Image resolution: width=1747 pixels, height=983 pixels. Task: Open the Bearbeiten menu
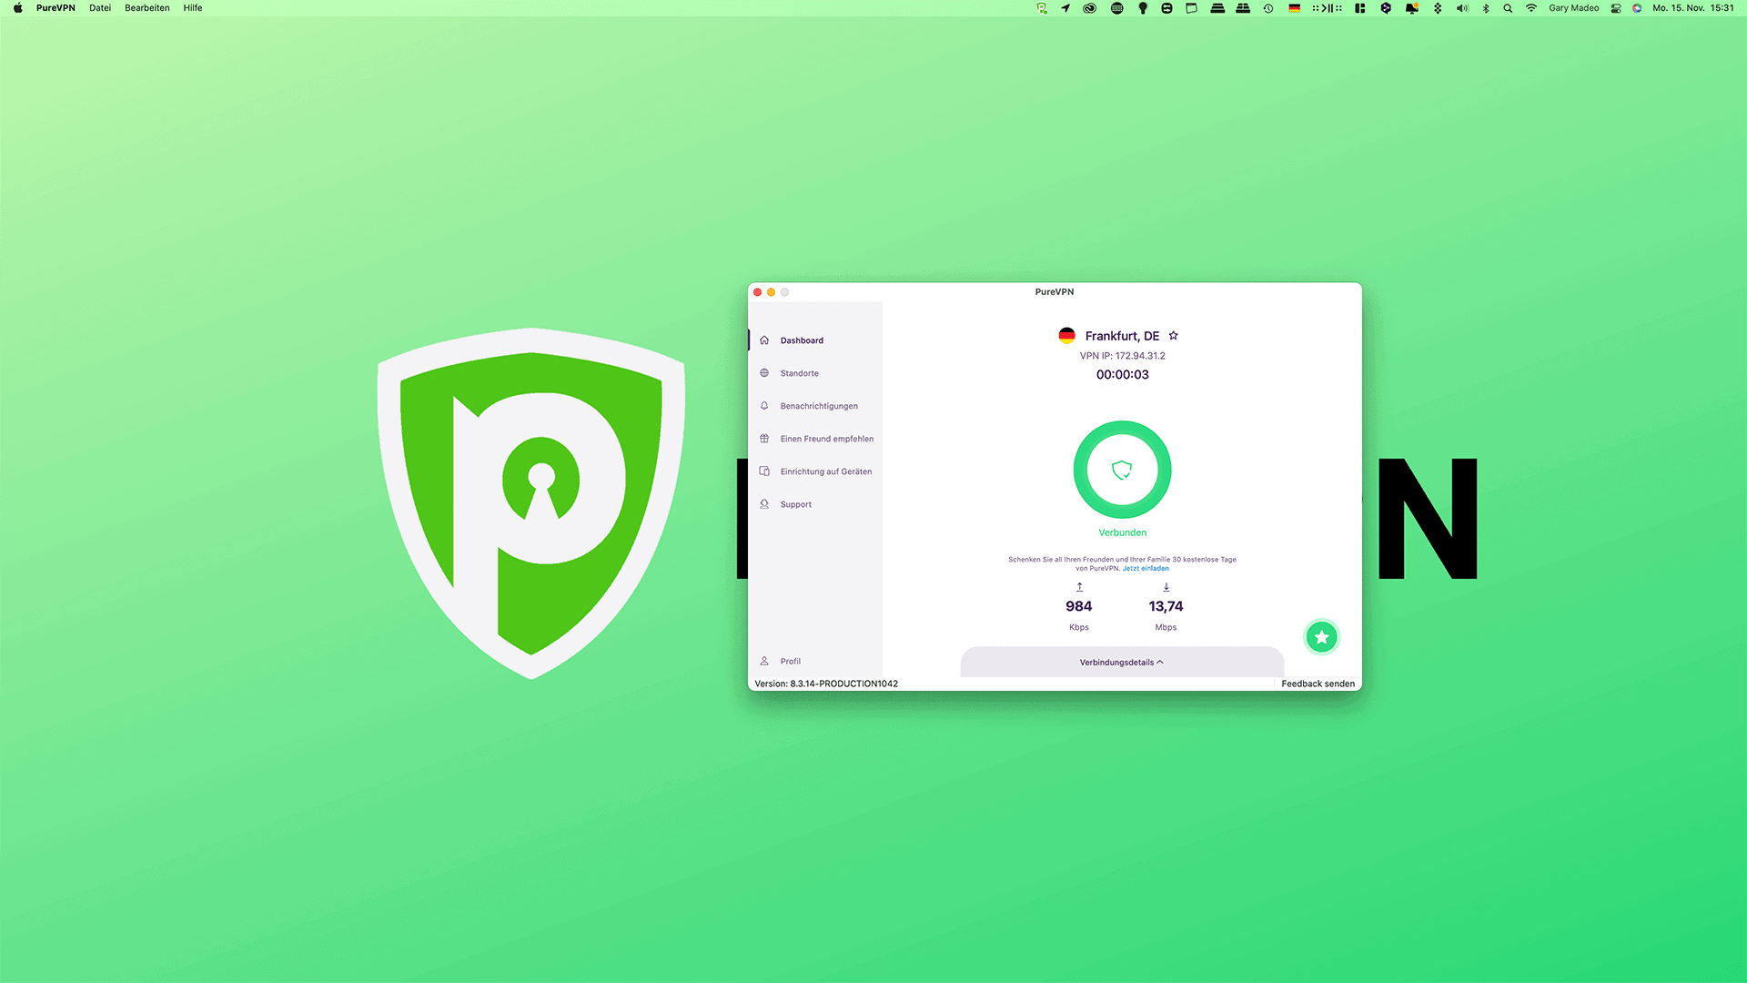[147, 8]
